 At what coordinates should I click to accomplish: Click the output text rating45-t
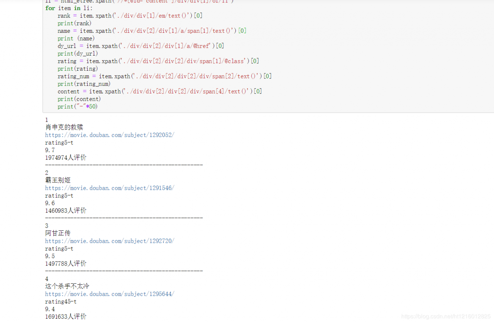point(61,301)
